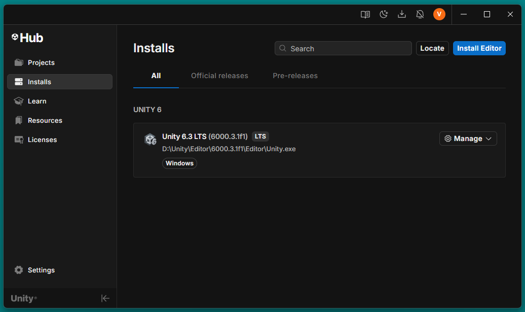Switch to the Pre-releases tab
The width and height of the screenshot is (525, 312).
point(295,76)
